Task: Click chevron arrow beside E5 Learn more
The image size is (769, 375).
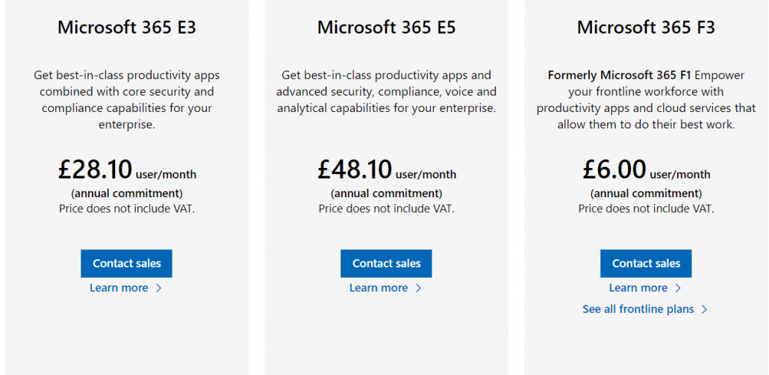Action: pos(418,288)
